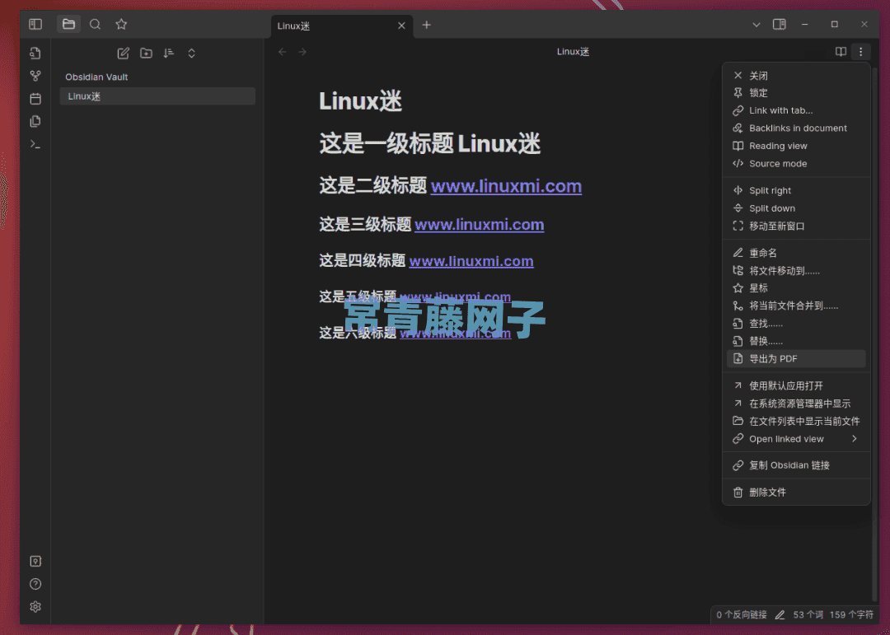The height and width of the screenshot is (635, 890).
Task: Switch to reading view book icon
Action: 841,52
